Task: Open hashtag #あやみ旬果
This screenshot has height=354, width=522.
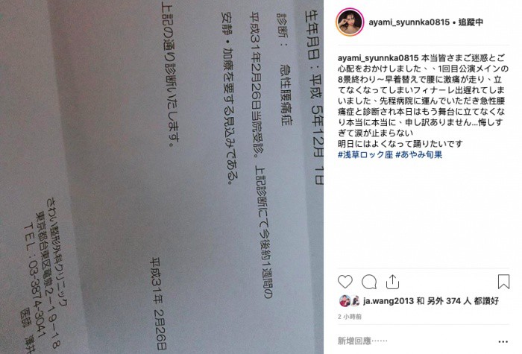Action: pos(419,154)
